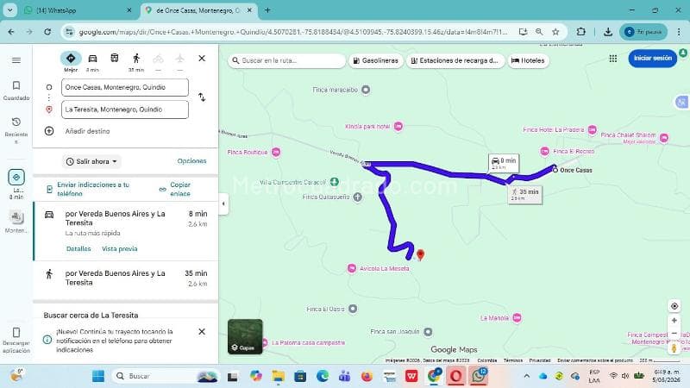Open the tab search dropdown arrow
Screen dimensions: 690x388
(x=9, y=10)
